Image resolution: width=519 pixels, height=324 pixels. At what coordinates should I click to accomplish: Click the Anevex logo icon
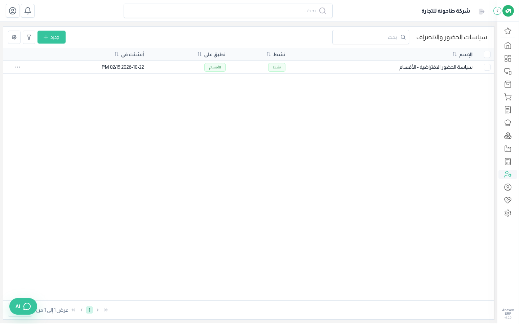pyautogui.click(x=508, y=11)
